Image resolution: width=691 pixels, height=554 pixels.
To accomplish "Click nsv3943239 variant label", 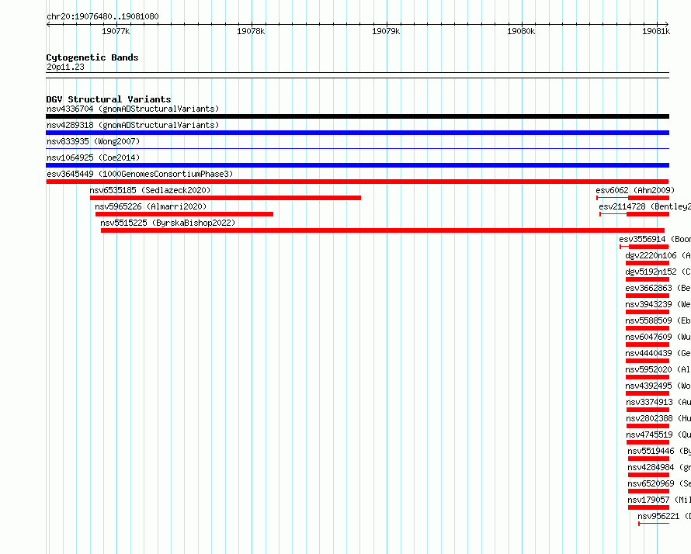I will 658,304.
